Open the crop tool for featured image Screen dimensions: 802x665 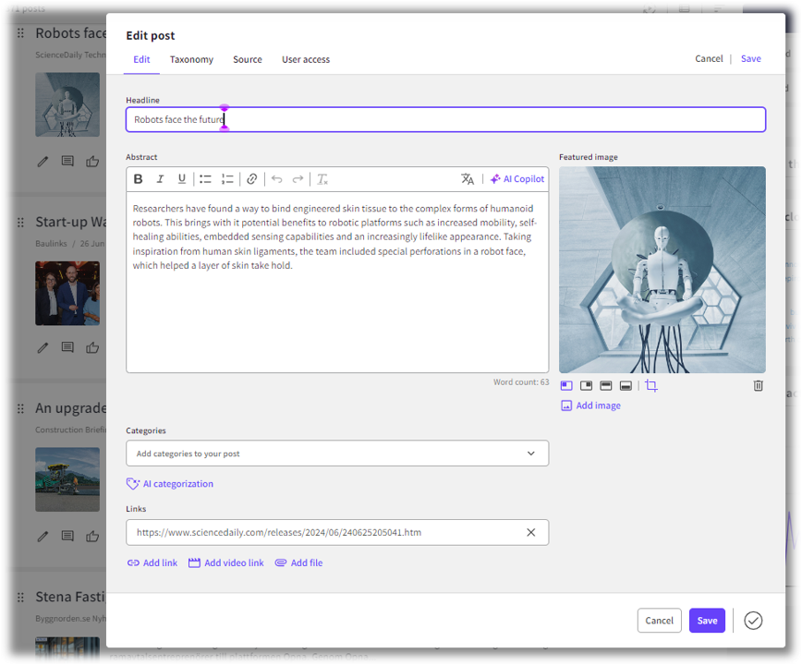tap(651, 386)
